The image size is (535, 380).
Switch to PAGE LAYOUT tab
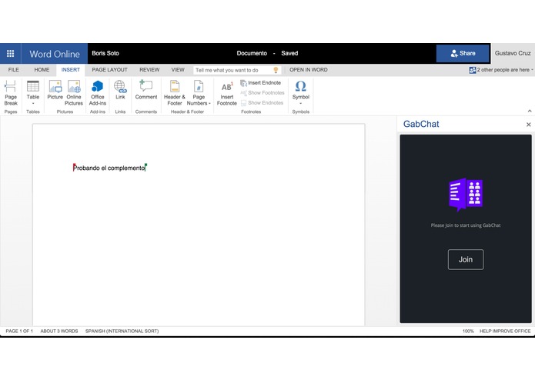(109, 70)
